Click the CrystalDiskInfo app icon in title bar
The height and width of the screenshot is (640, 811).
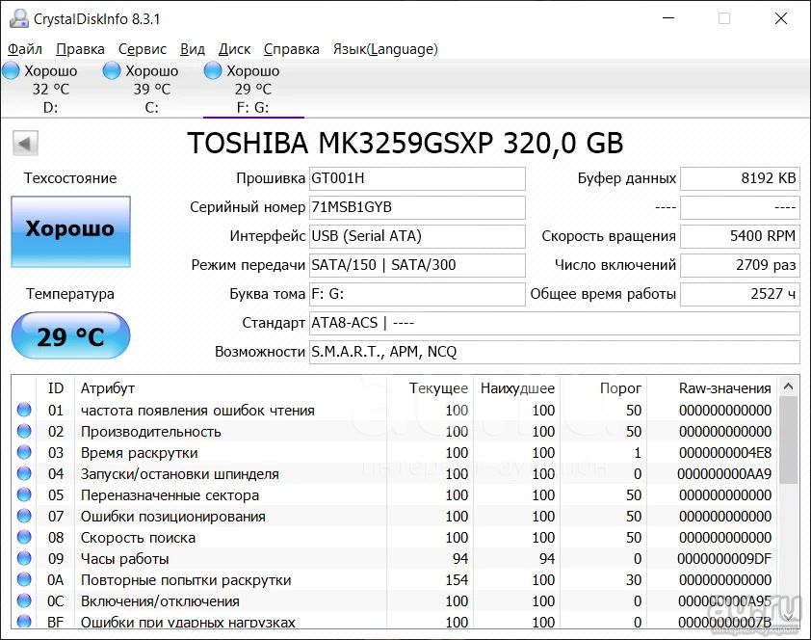18,18
